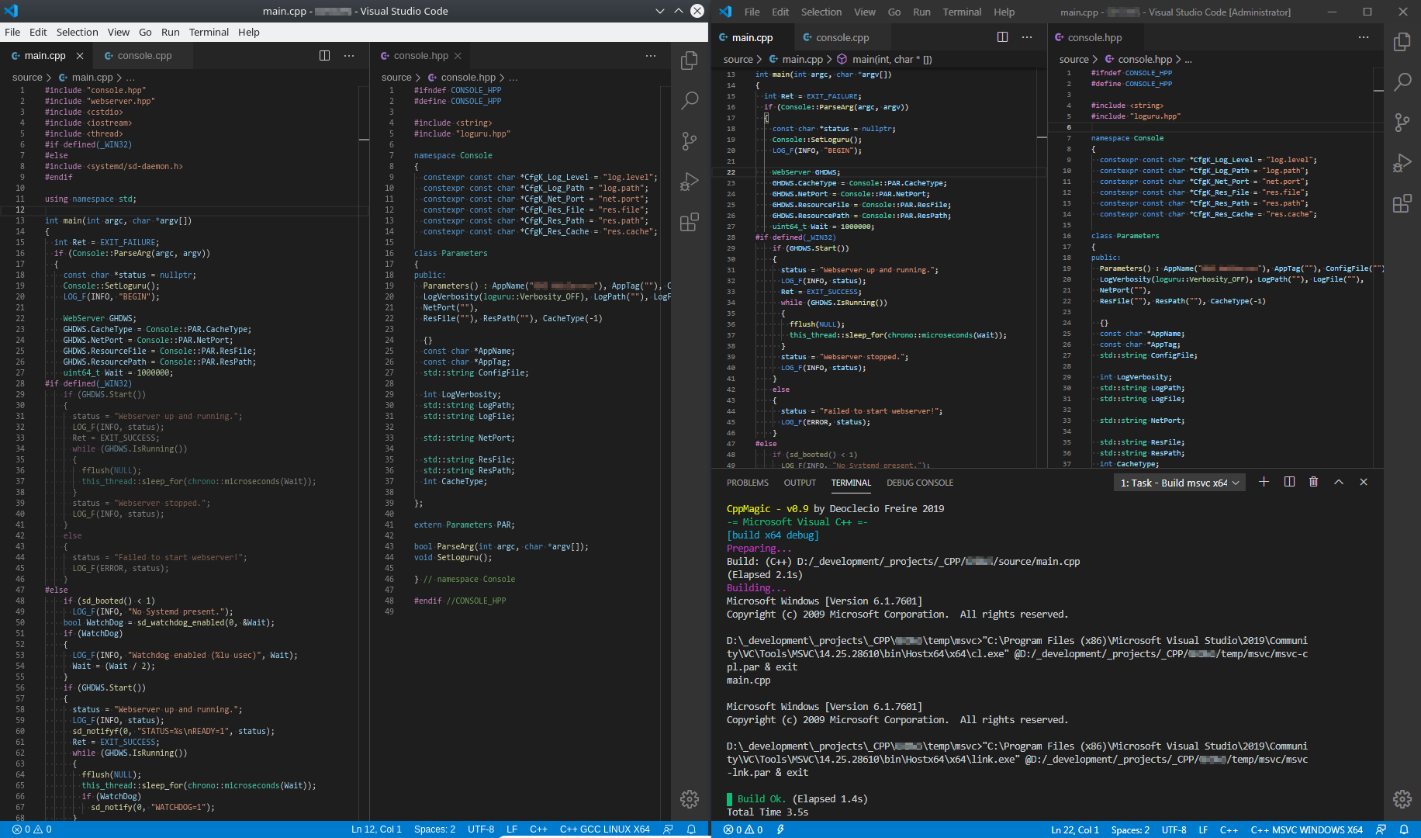This screenshot has width=1421, height=838.
Task: Expand 'main(int, char * [])' breadcrumb symbol
Action: click(891, 60)
